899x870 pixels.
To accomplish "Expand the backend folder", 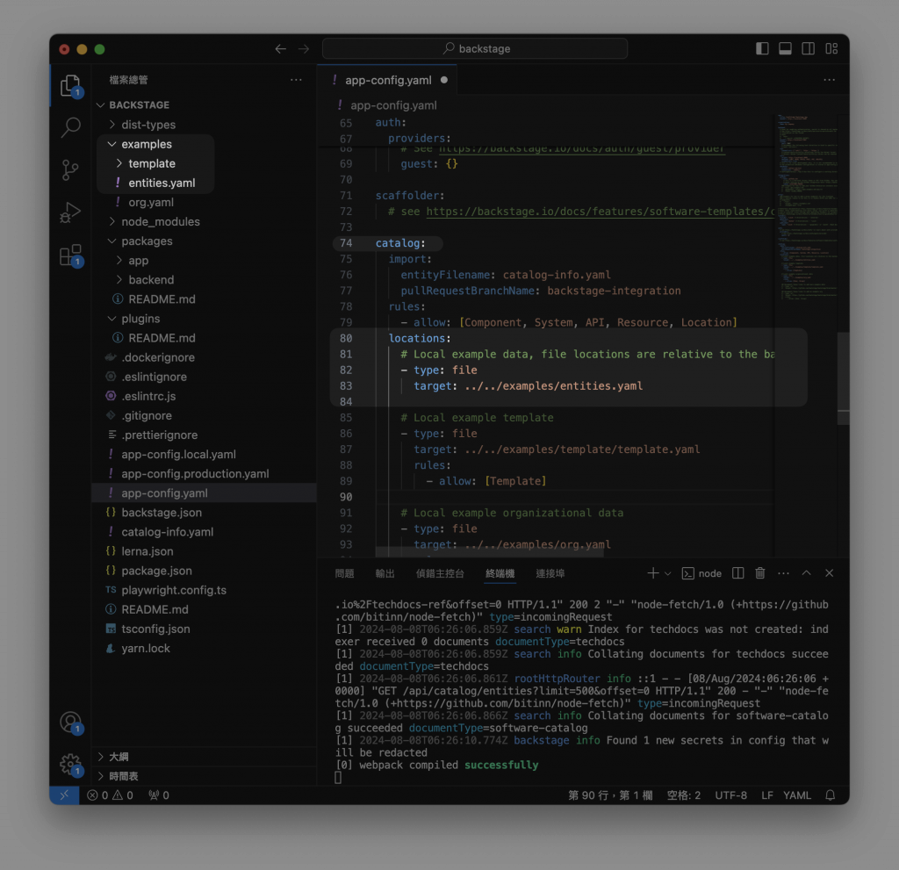I will point(203,280).
